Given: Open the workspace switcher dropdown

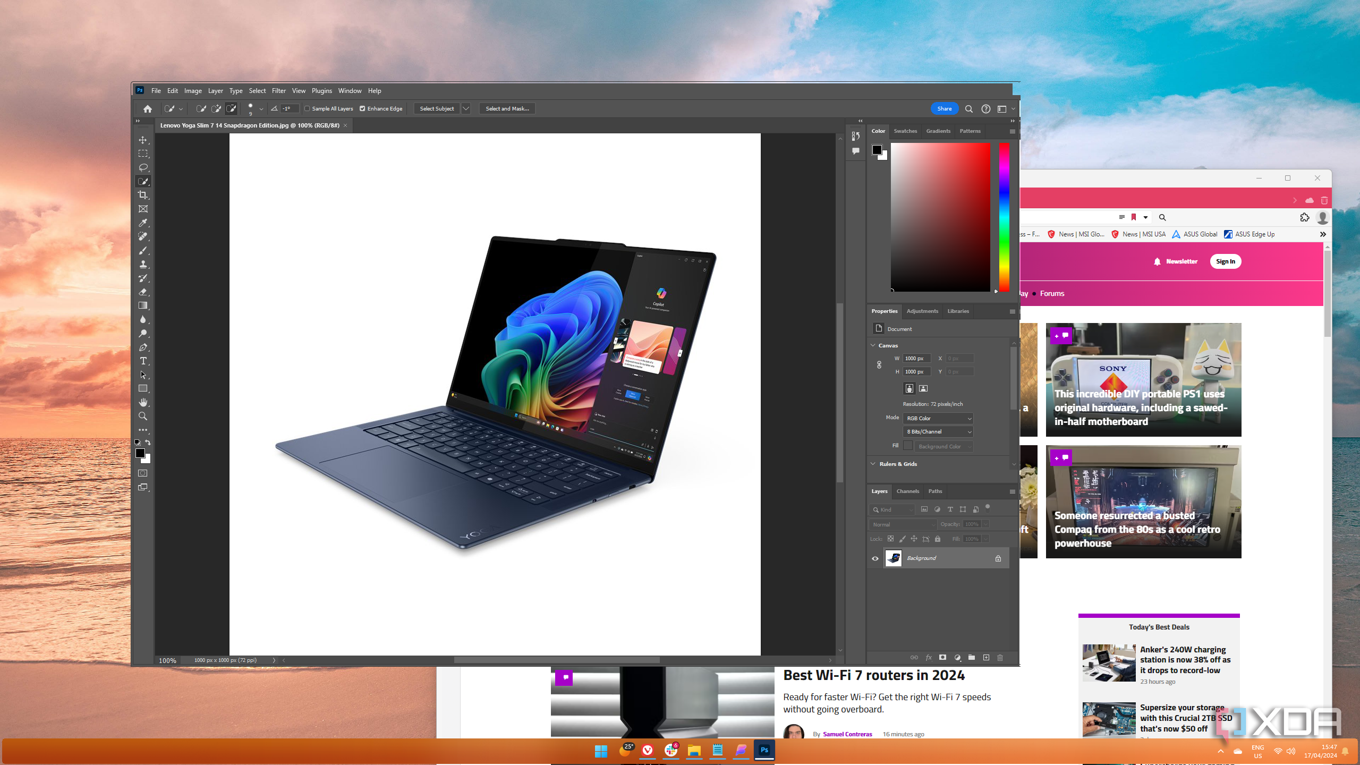Looking at the screenshot, I should pyautogui.click(x=1006, y=109).
